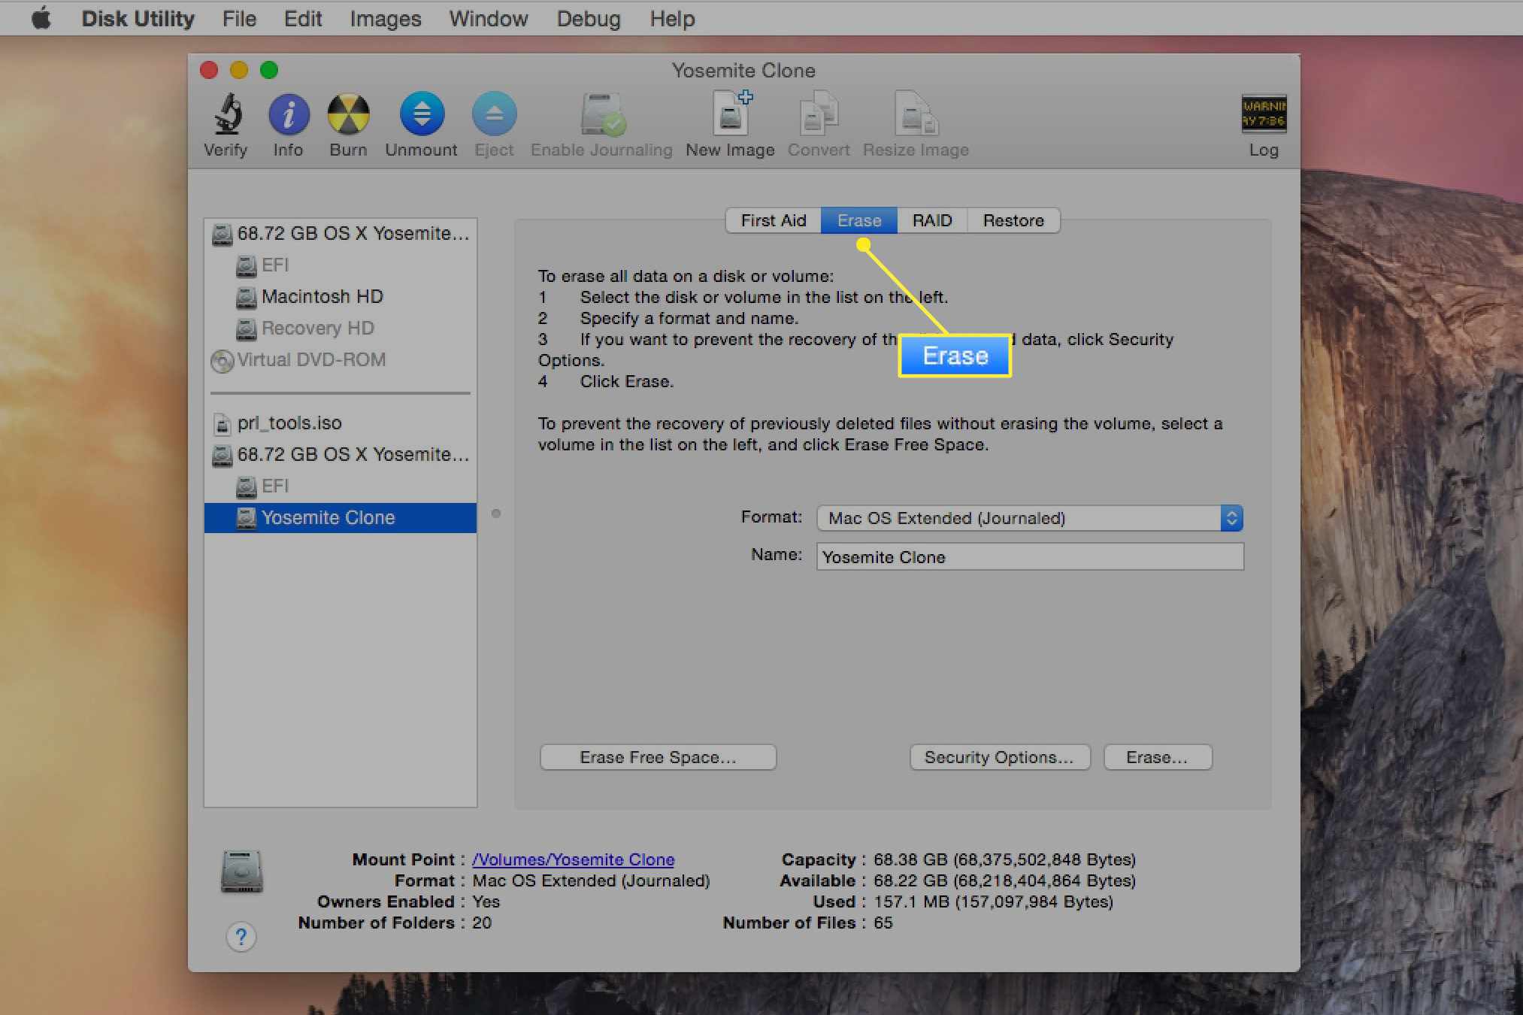Click the Eject toolbar icon
This screenshot has width=1523, height=1015.
[494, 114]
